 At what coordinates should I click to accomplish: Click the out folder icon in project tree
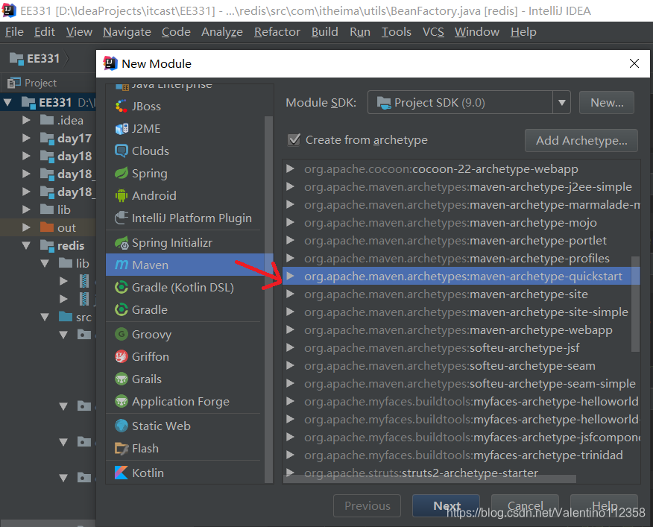click(x=47, y=227)
